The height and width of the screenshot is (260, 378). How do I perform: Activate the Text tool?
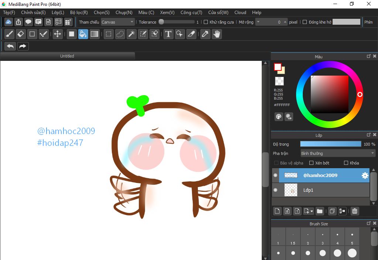pos(168,34)
